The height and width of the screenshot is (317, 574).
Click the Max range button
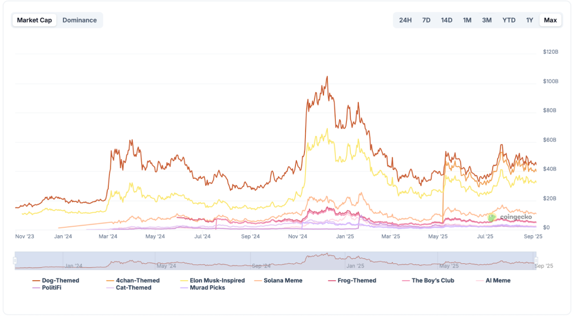(x=550, y=20)
